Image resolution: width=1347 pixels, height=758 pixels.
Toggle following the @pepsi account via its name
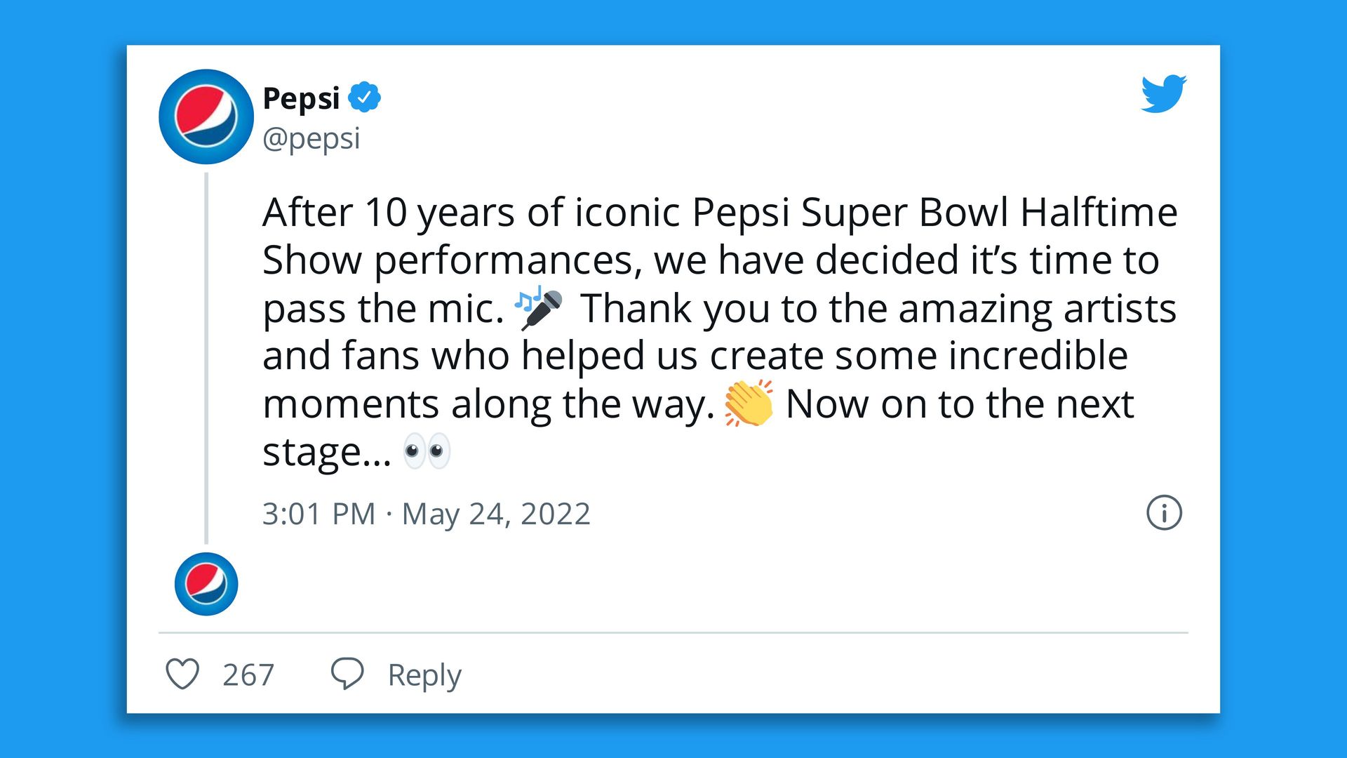click(302, 98)
